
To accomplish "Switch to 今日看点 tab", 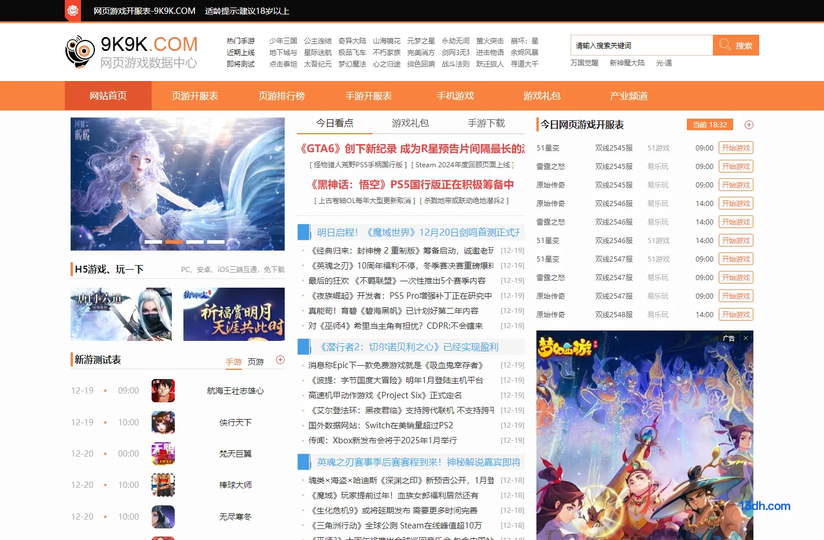I will [x=334, y=123].
